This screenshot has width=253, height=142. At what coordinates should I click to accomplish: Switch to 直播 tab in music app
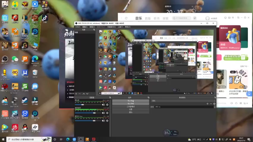click(148, 18)
